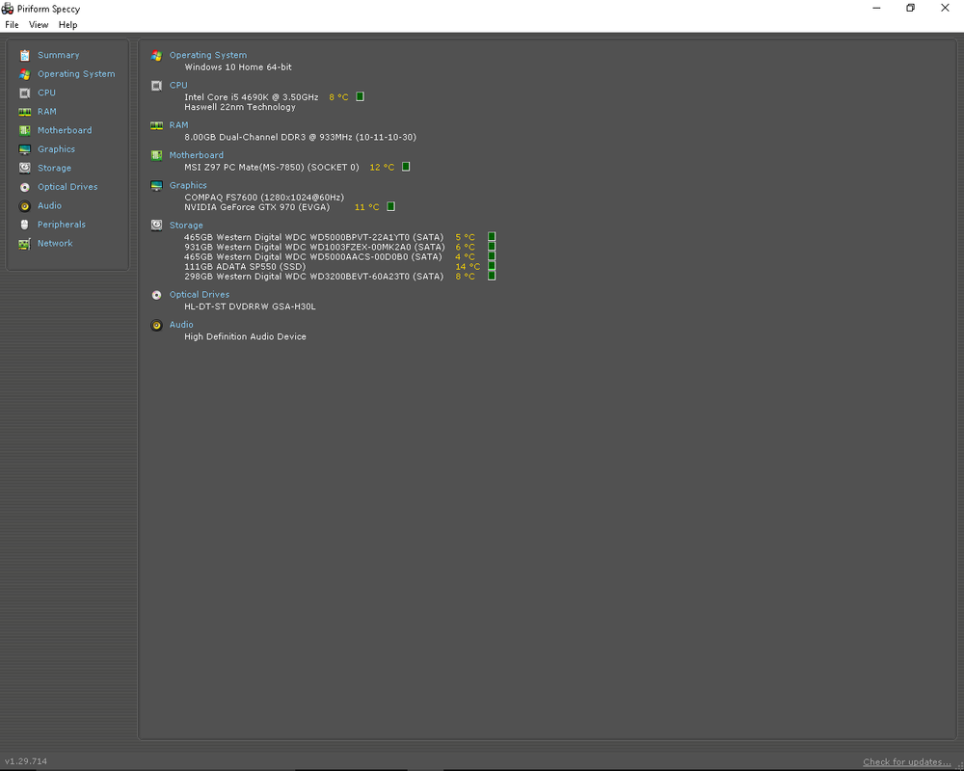Screen dimensions: 964x771
Task: Open the Help menu
Action: (x=68, y=25)
